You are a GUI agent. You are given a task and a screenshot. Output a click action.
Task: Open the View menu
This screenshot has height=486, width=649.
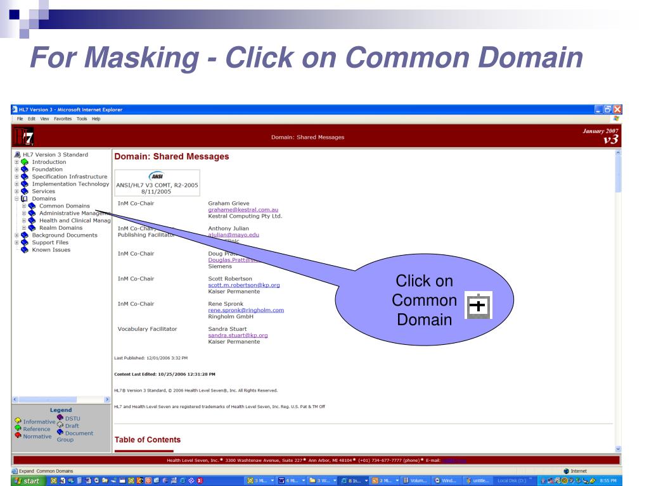pos(44,118)
